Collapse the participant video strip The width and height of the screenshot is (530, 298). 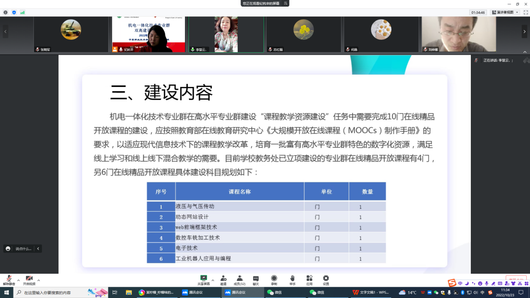(525, 52)
